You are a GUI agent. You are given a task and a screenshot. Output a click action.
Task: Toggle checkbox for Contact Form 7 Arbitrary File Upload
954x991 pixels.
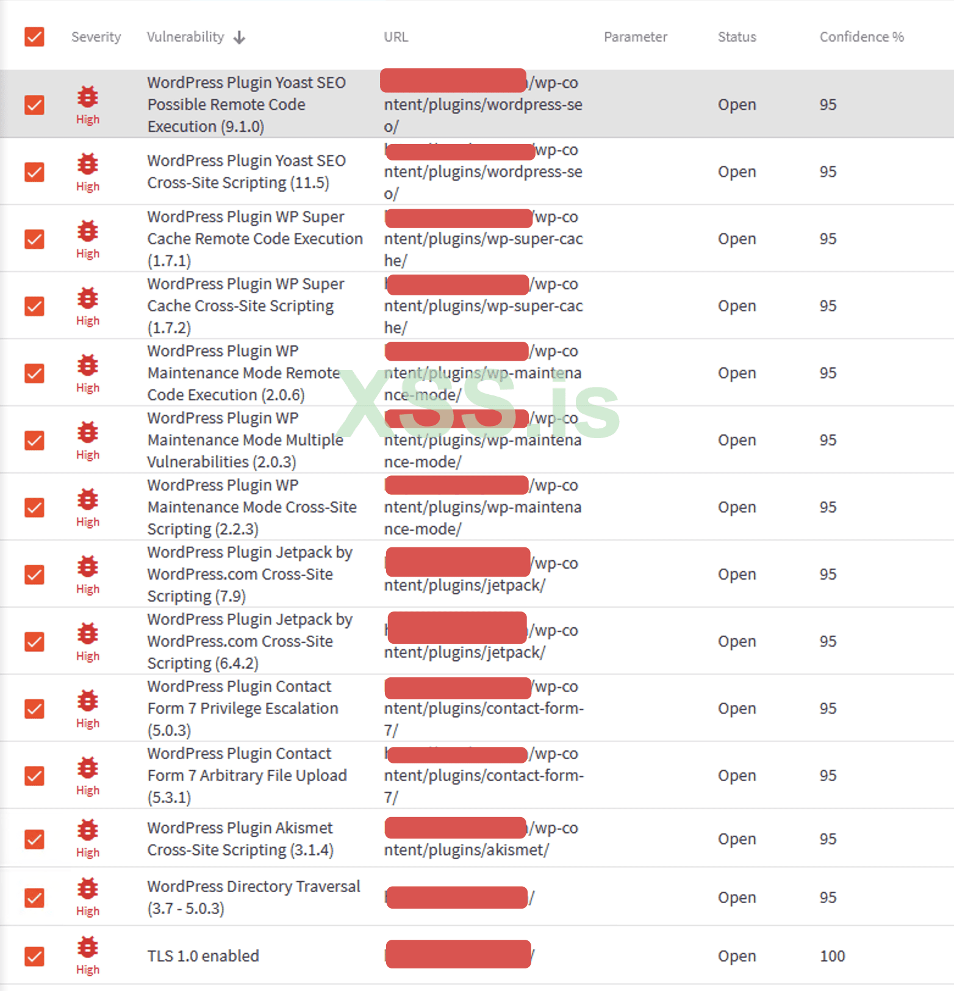34,776
